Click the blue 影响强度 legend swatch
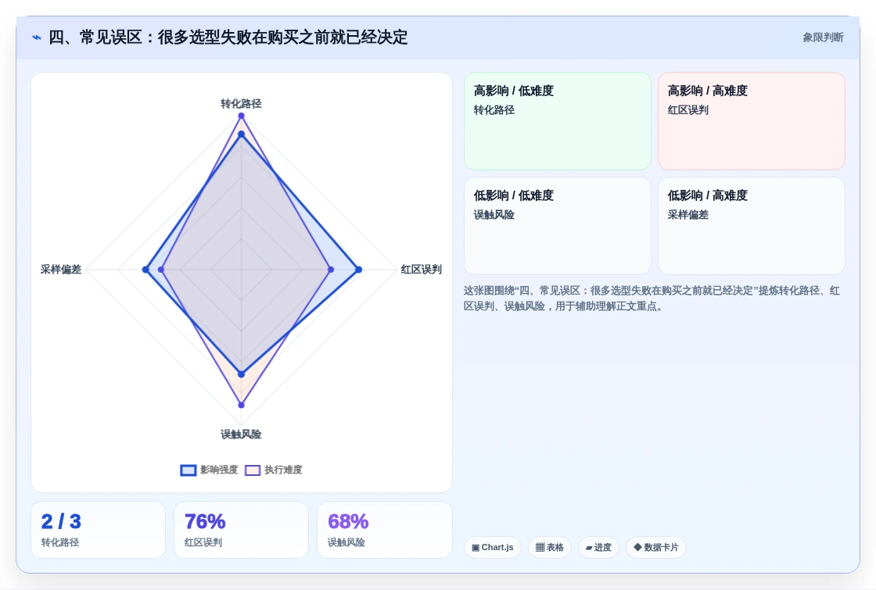The image size is (876, 590). click(188, 470)
